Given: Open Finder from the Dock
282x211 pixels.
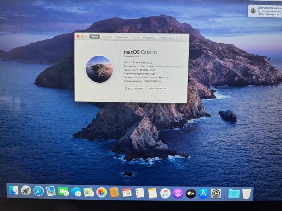Looking at the screenshot, I should click(x=13, y=190).
